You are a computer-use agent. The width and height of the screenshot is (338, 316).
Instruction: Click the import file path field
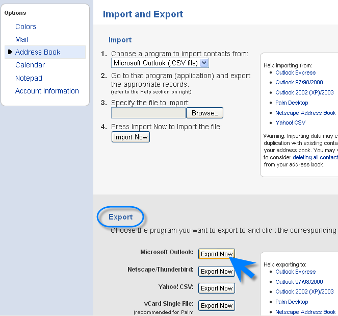click(148, 113)
